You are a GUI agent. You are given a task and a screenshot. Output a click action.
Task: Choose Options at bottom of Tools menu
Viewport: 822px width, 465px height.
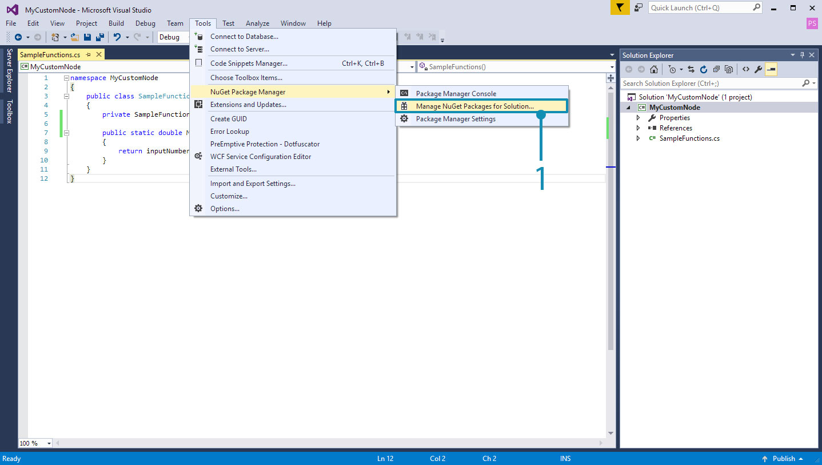[x=293, y=209]
